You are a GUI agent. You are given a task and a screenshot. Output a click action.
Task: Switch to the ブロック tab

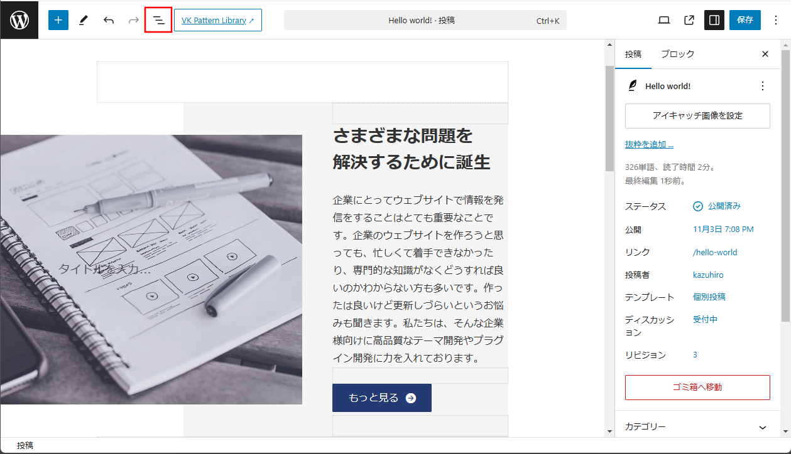pyautogui.click(x=677, y=54)
